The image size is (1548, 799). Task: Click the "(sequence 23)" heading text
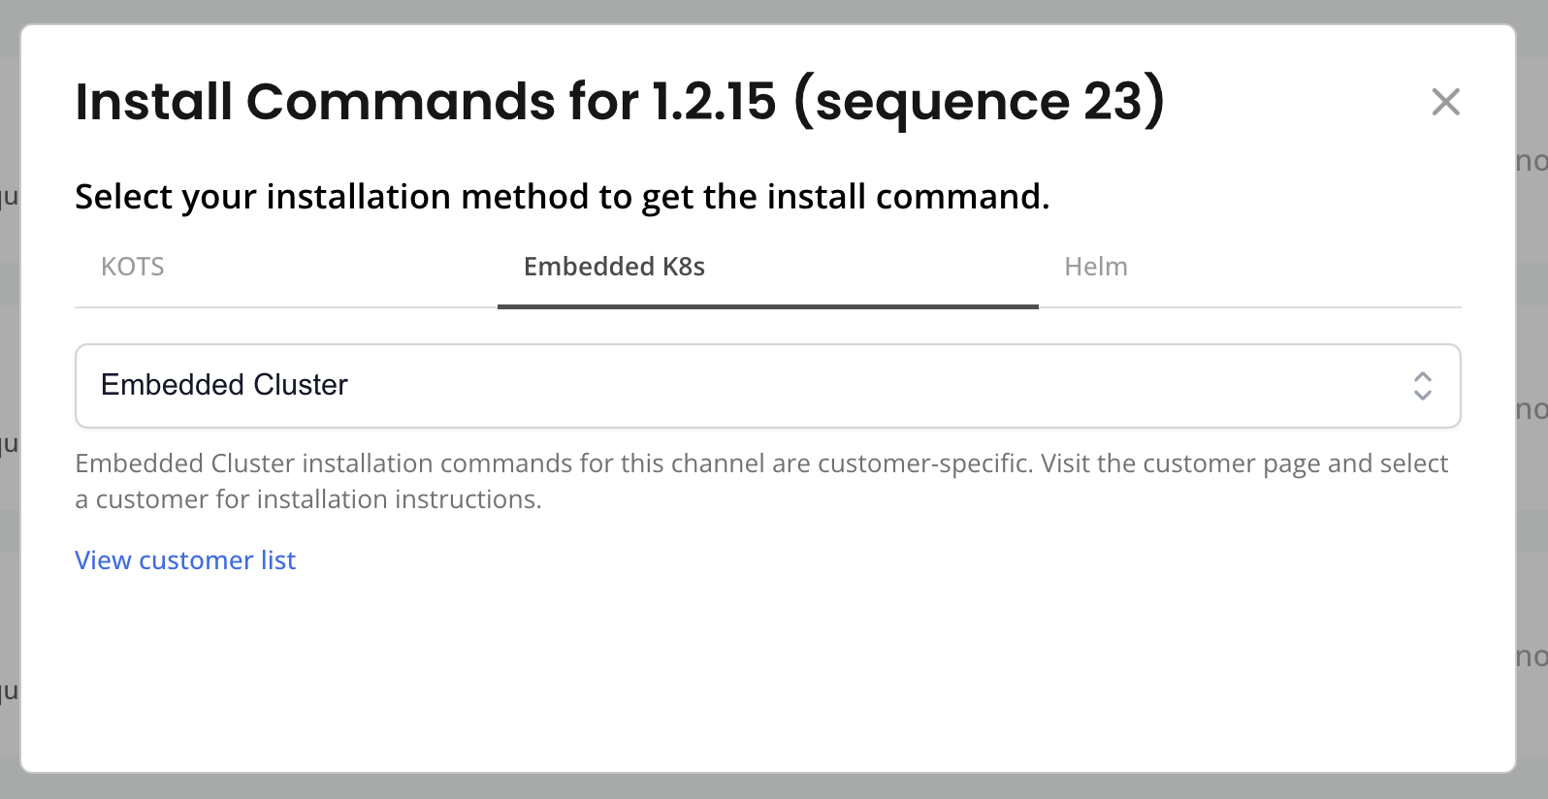979,102
